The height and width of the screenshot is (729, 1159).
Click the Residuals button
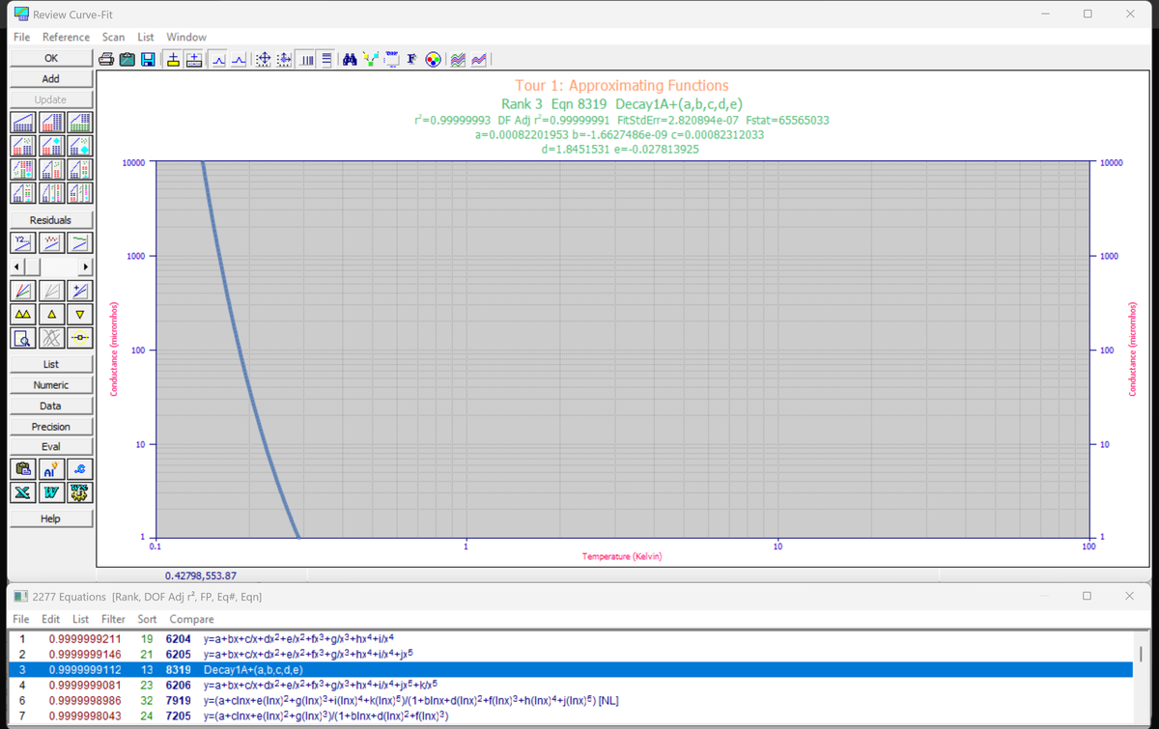[51, 220]
